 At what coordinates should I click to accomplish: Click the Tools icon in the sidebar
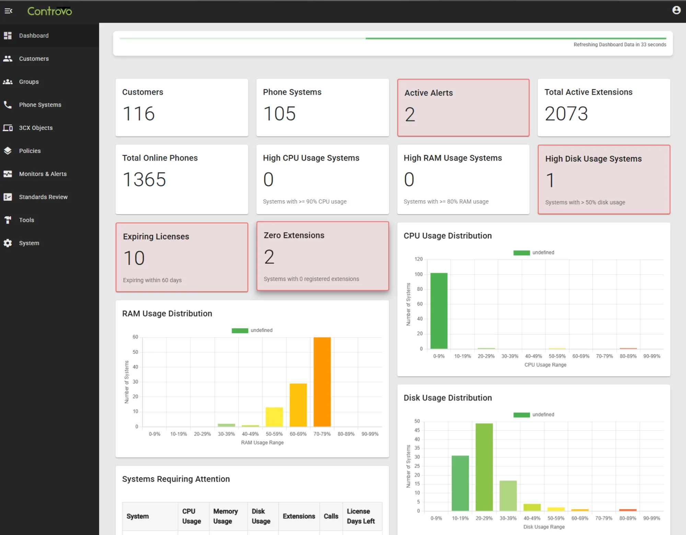(8, 220)
